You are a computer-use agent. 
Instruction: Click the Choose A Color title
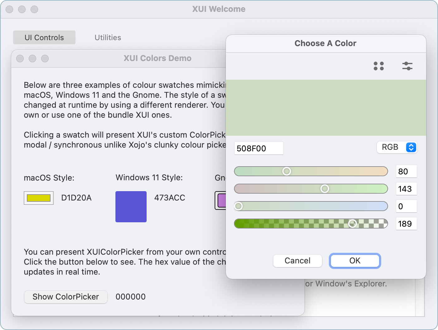325,43
